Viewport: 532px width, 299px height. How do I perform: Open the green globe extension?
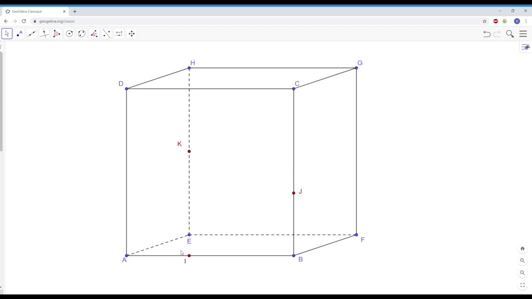coord(505,21)
